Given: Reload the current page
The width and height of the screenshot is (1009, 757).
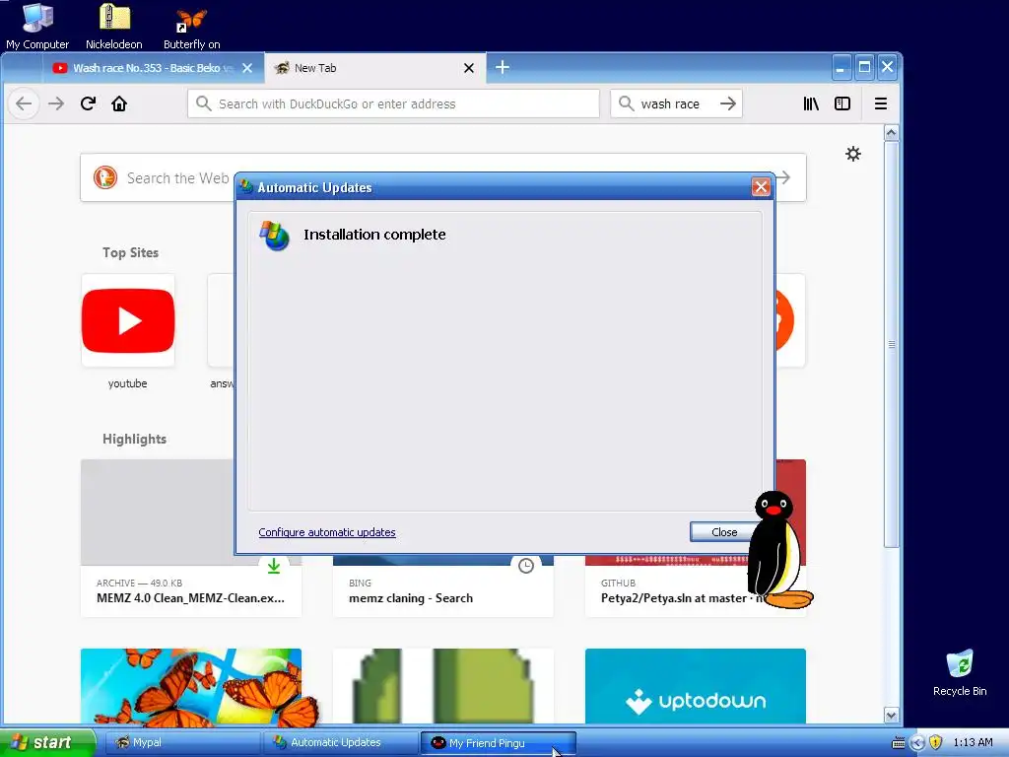Looking at the screenshot, I should [x=88, y=103].
